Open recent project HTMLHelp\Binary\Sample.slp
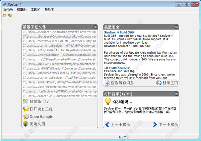The width and height of the screenshot is (201, 141). [x=60, y=50]
